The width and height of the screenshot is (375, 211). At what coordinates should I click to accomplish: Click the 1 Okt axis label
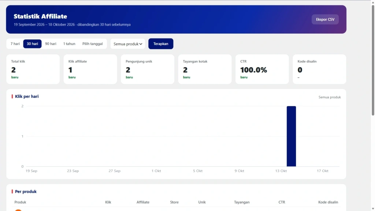tap(156, 171)
